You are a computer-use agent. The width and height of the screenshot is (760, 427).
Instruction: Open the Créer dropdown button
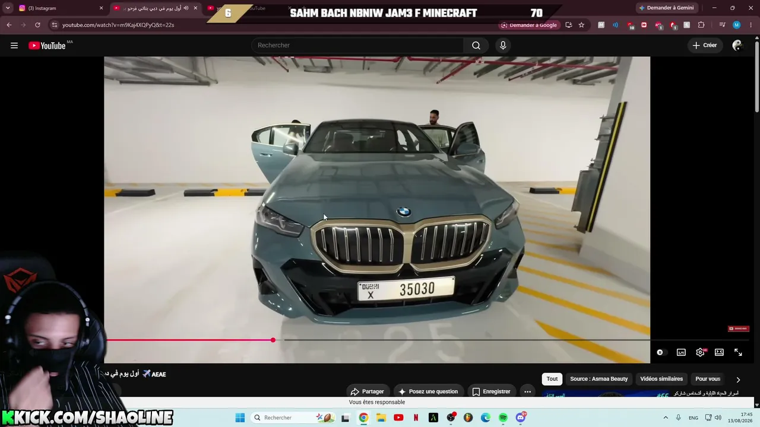(x=705, y=46)
